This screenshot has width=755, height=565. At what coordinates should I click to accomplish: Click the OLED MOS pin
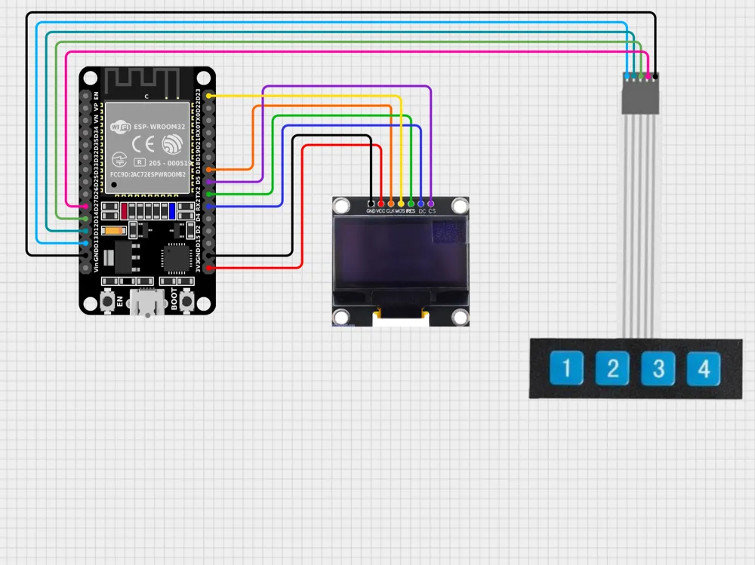click(401, 204)
